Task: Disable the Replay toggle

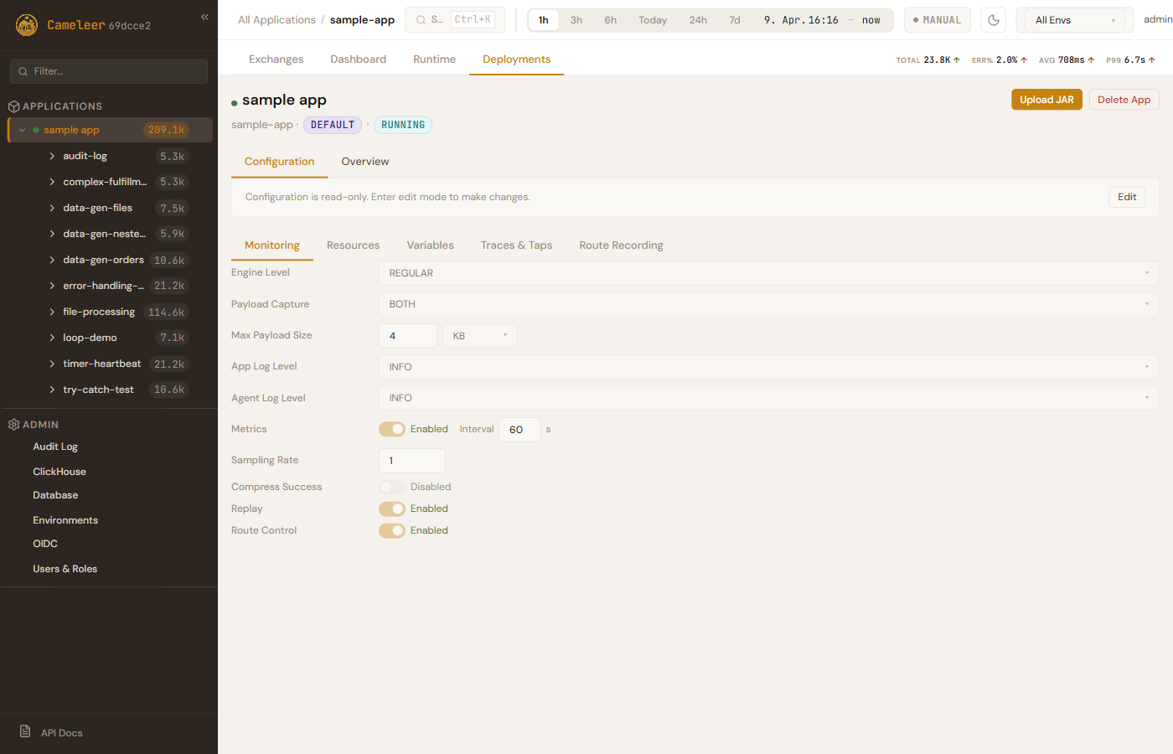Action: click(391, 509)
